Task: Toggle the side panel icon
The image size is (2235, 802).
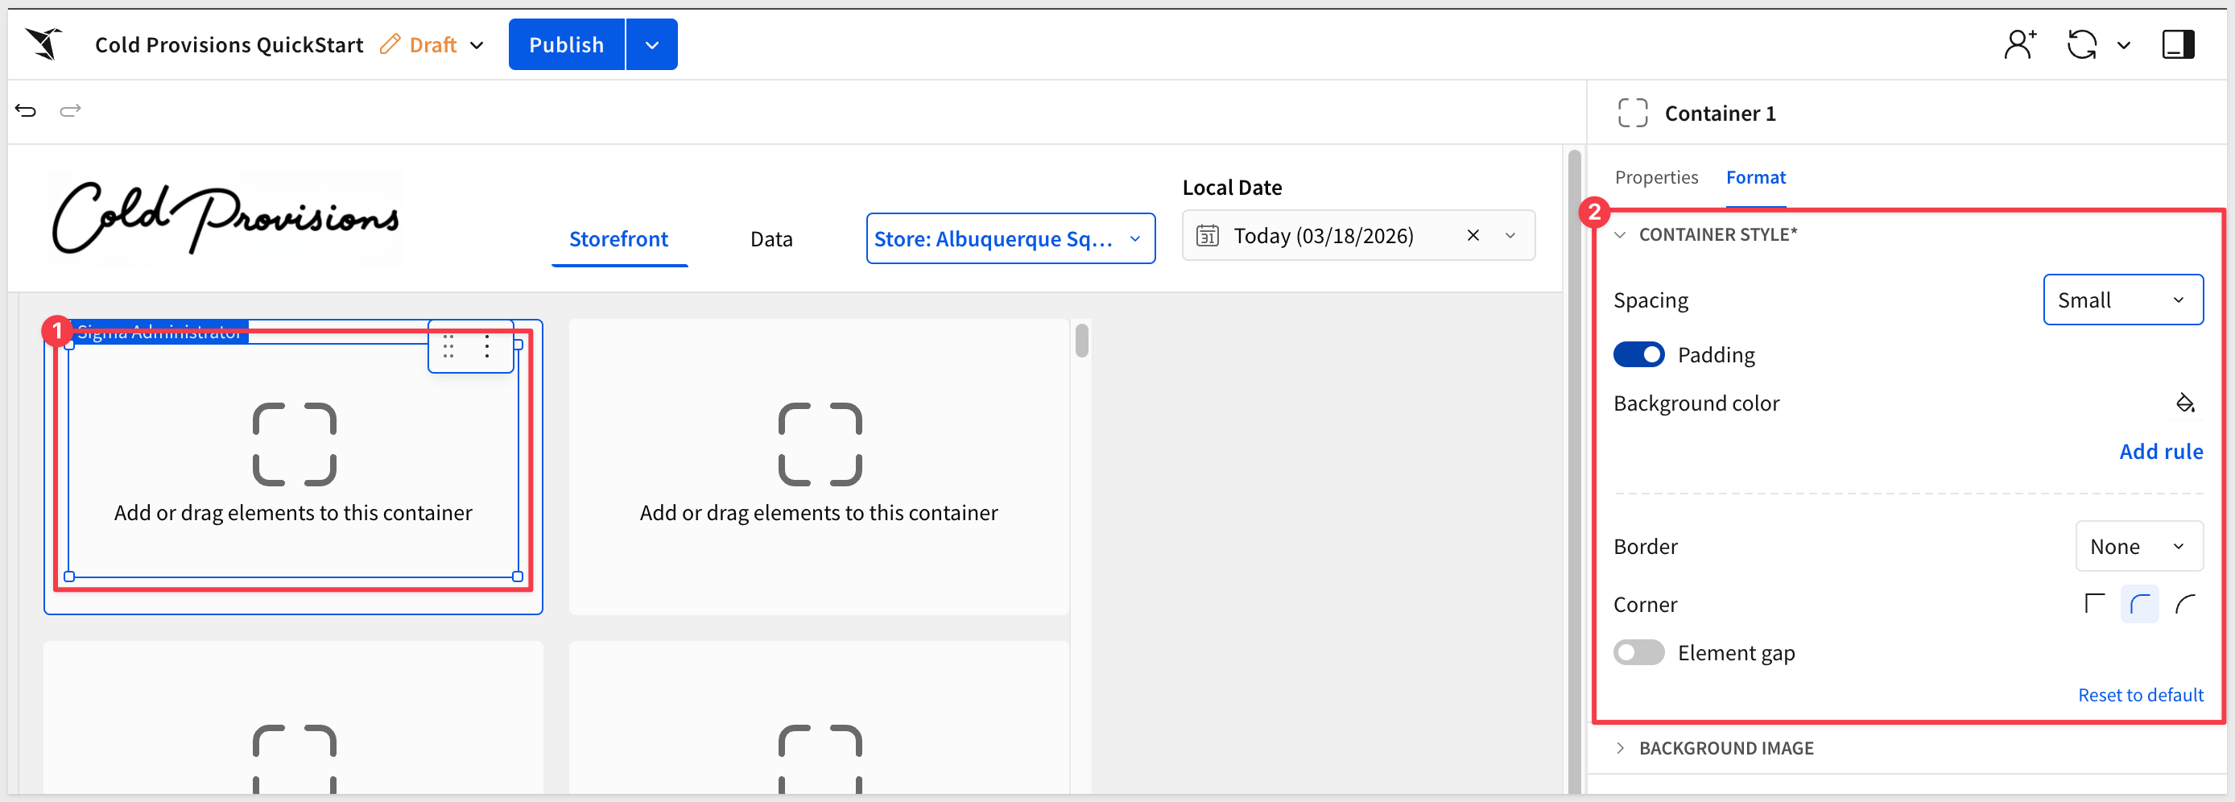Action: pos(2178,44)
